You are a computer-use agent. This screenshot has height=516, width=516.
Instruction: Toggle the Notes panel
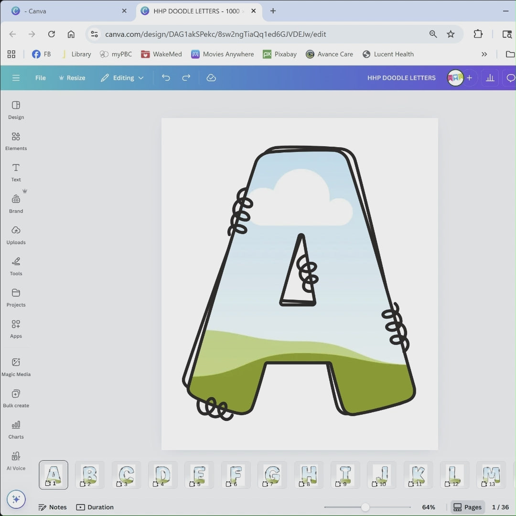click(53, 507)
